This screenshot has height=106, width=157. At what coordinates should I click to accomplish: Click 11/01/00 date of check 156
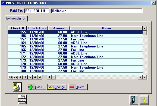click(x=37, y=36)
